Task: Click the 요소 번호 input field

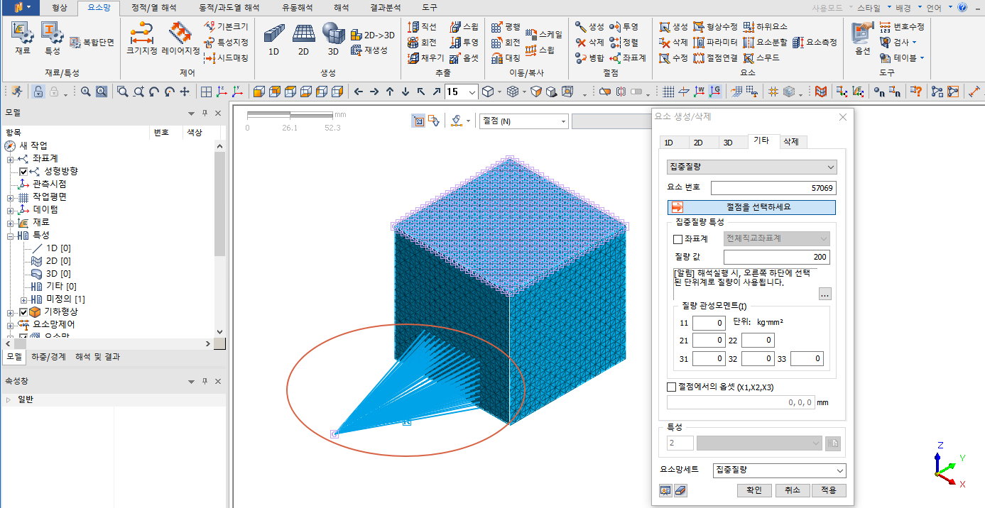Action: pos(773,188)
